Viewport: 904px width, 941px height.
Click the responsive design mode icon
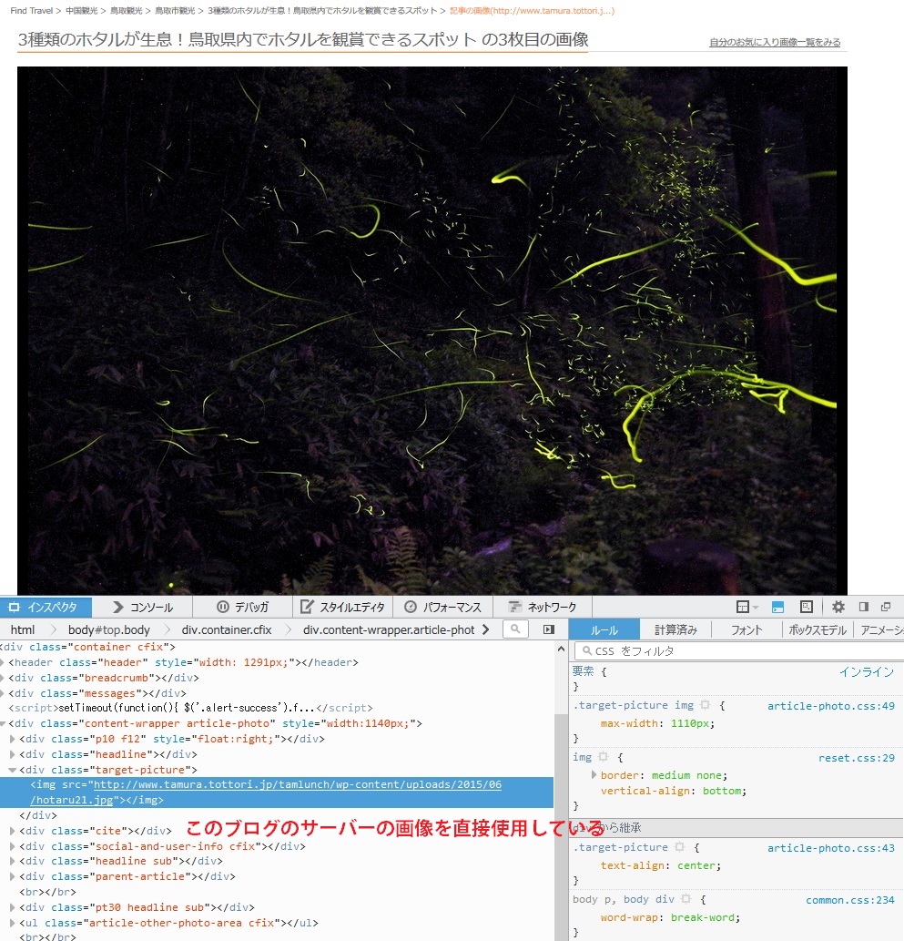click(807, 607)
